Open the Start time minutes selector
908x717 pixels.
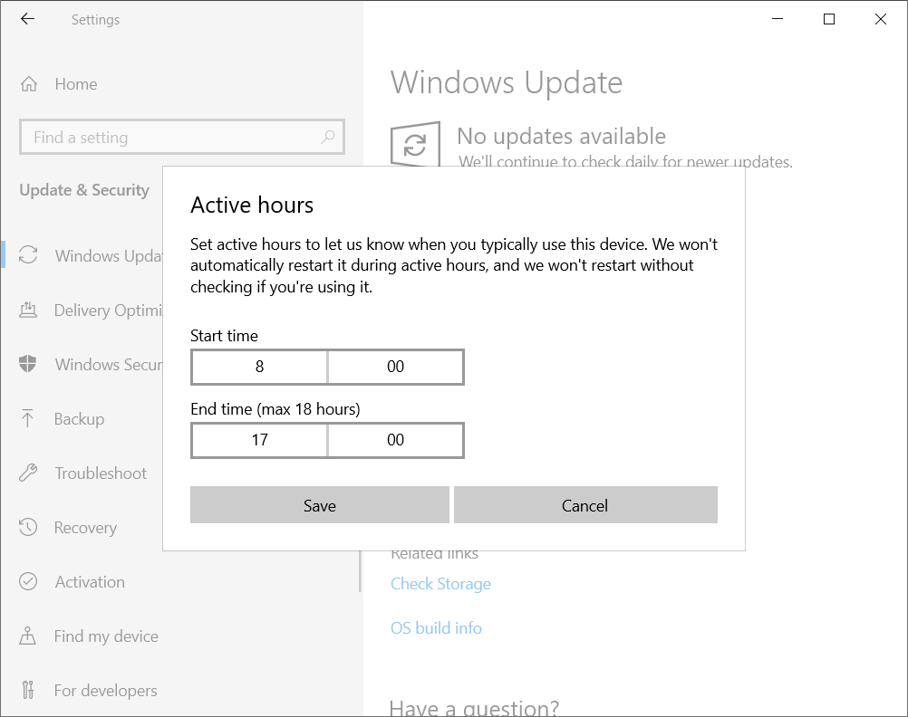pyautogui.click(x=395, y=367)
